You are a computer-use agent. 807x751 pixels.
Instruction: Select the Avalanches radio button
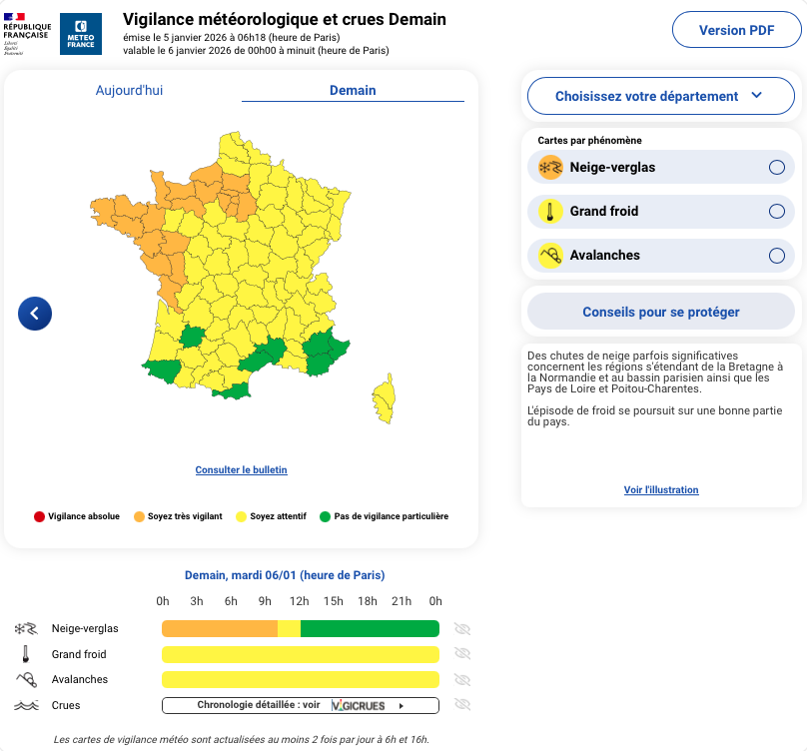[x=776, y=256]
